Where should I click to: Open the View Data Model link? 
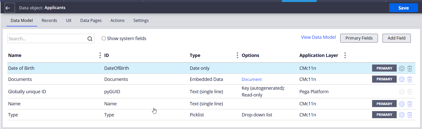pos(318,37)
